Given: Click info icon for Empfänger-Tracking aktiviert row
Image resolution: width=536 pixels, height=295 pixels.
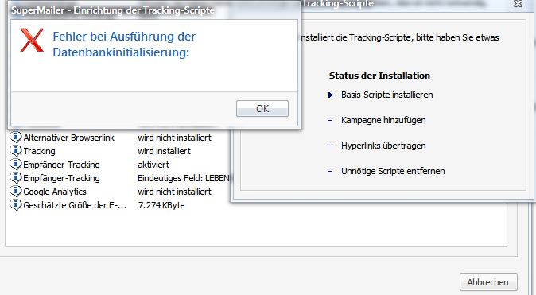Looking at the screenshot, I should point(15,164).
